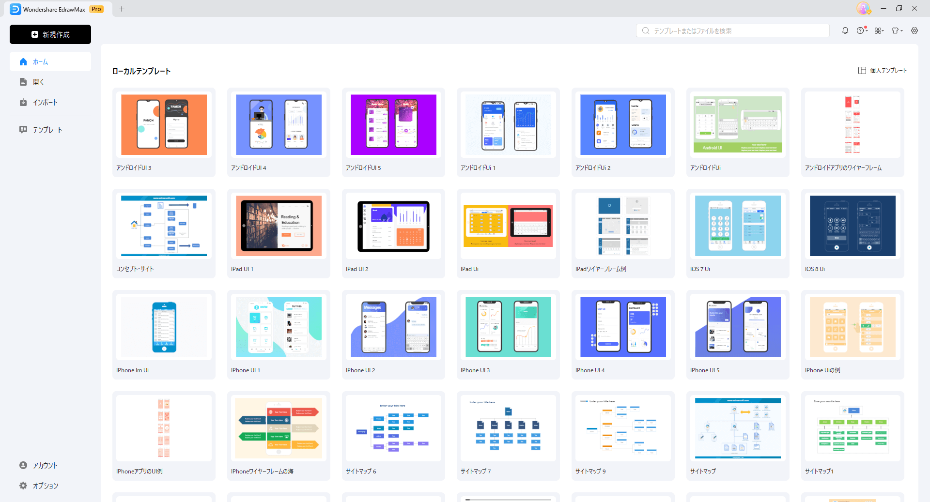Select the IPad UI 1 template
Viewport: 930px width, 502px height.
point(279,233)
